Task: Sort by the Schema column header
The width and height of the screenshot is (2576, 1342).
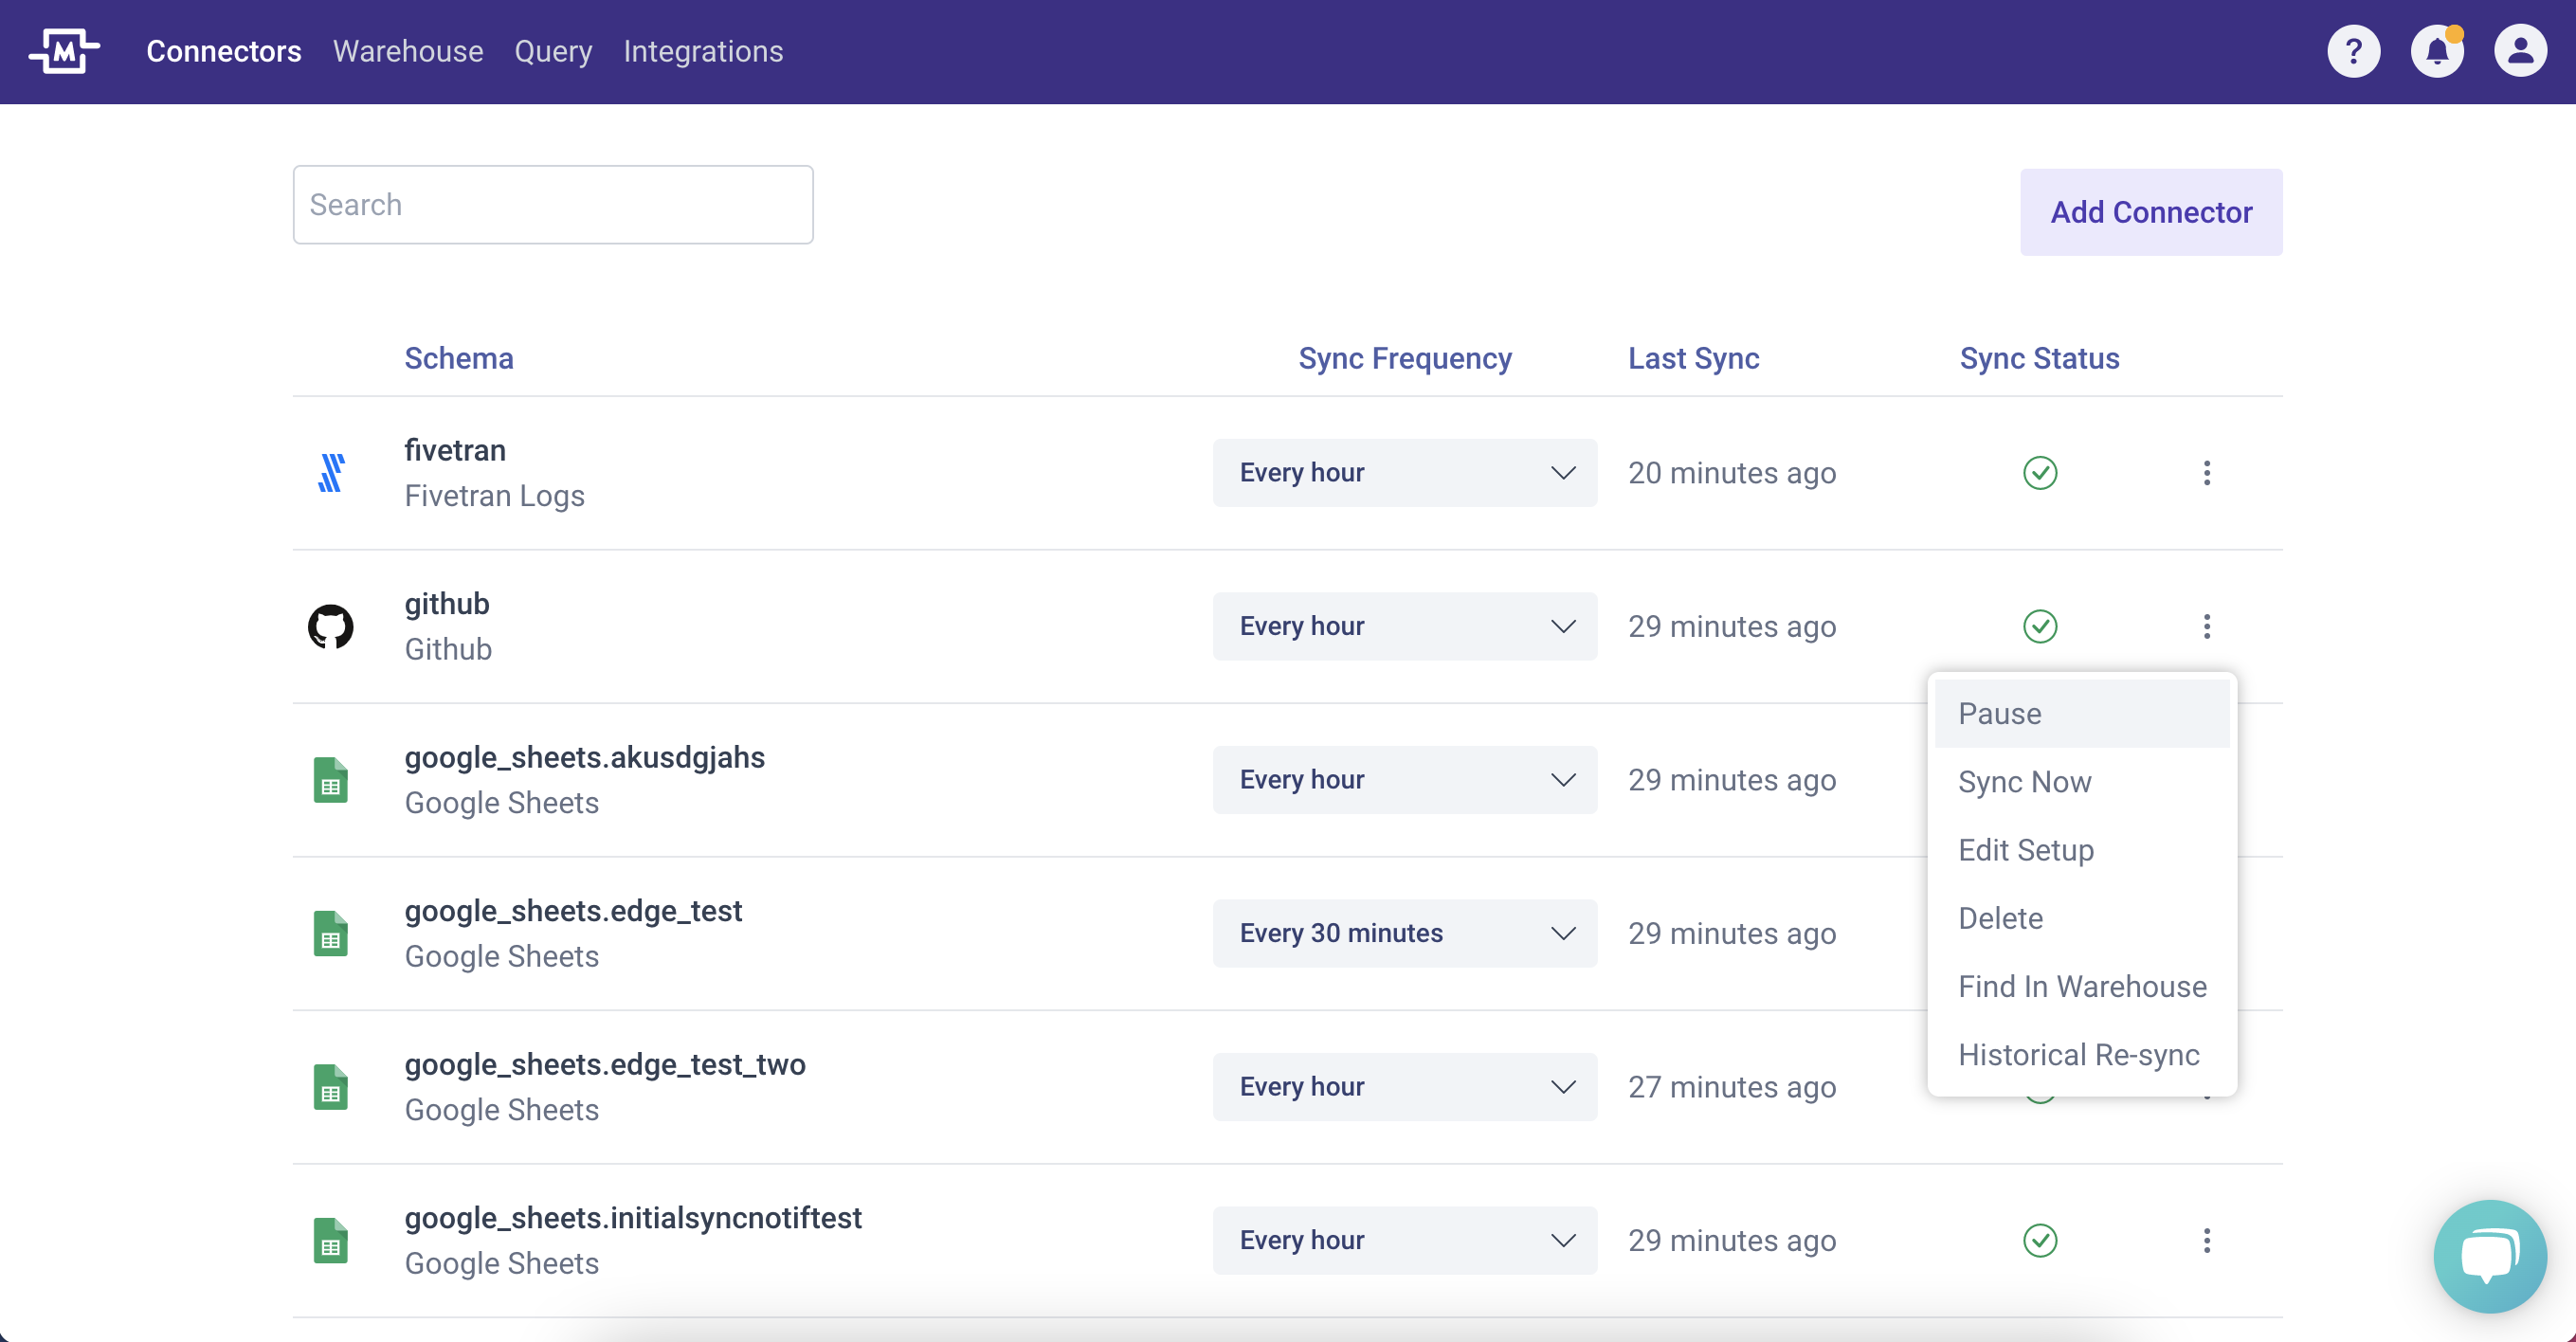Action: point(459,358)
